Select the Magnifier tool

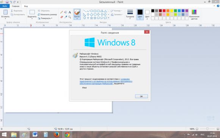pos(69,17)
